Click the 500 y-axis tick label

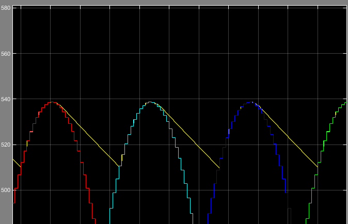pos(6,190)
